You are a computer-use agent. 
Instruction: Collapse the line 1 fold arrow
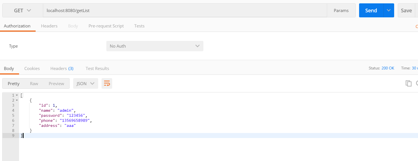click(17, 95)
